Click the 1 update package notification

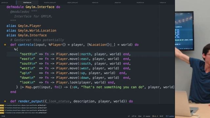click(170, 116)
